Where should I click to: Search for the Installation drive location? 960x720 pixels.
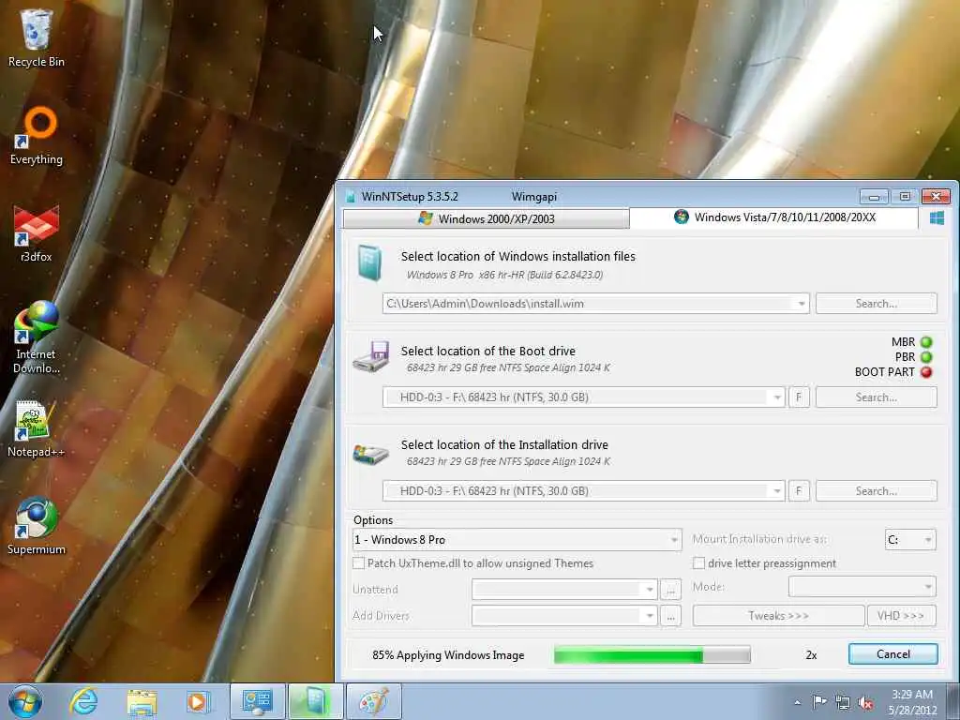877,491
